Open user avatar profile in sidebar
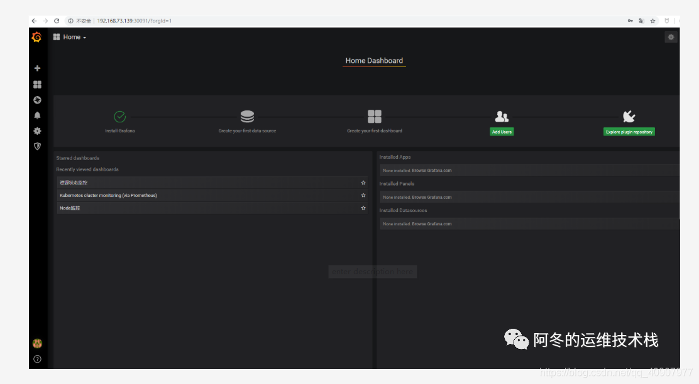The width and height of the screenshot is (699, 384). [38, 343]
